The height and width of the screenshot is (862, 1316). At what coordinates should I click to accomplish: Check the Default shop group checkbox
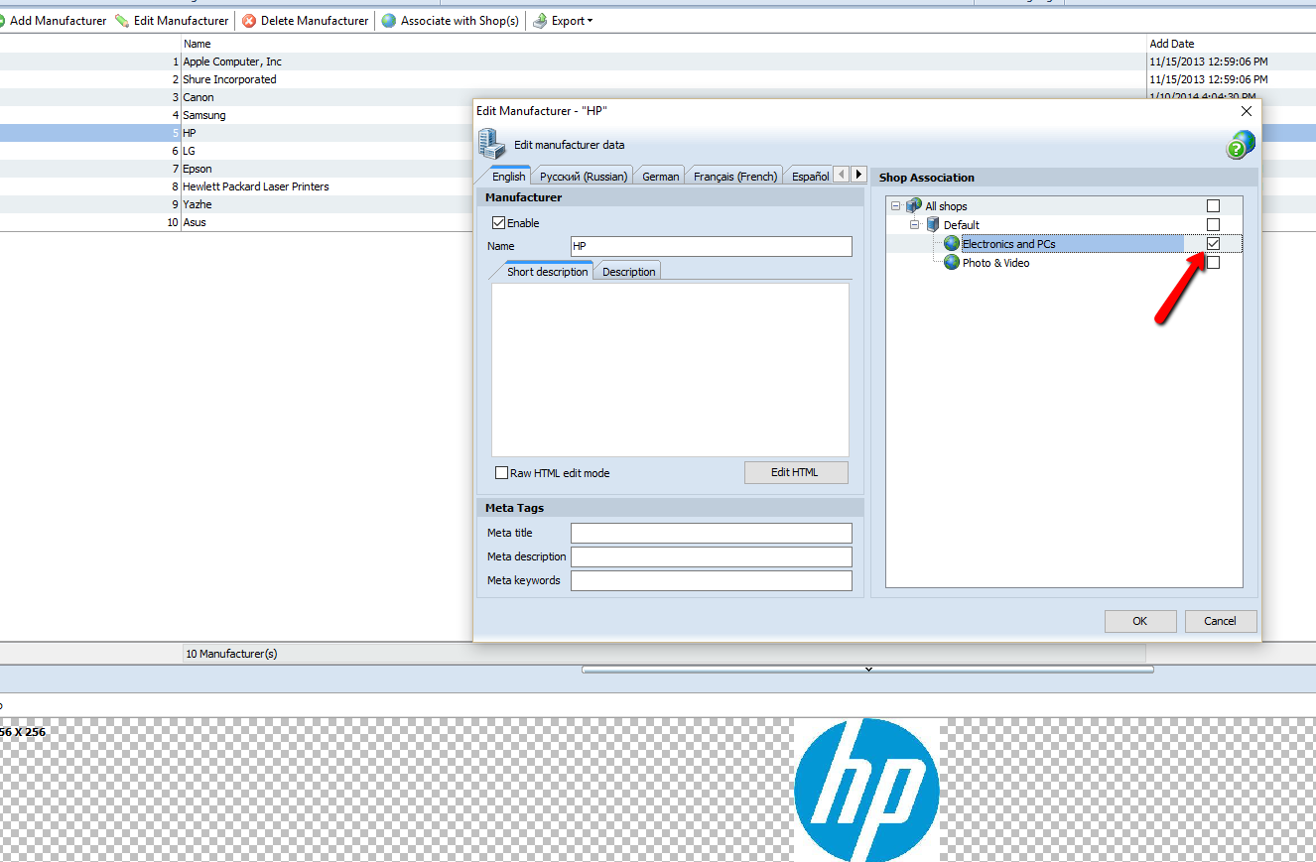1213,225
